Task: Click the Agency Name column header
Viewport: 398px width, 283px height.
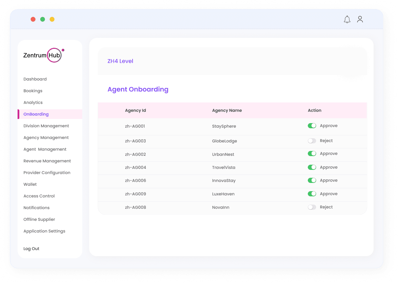Action: (227, 110)
